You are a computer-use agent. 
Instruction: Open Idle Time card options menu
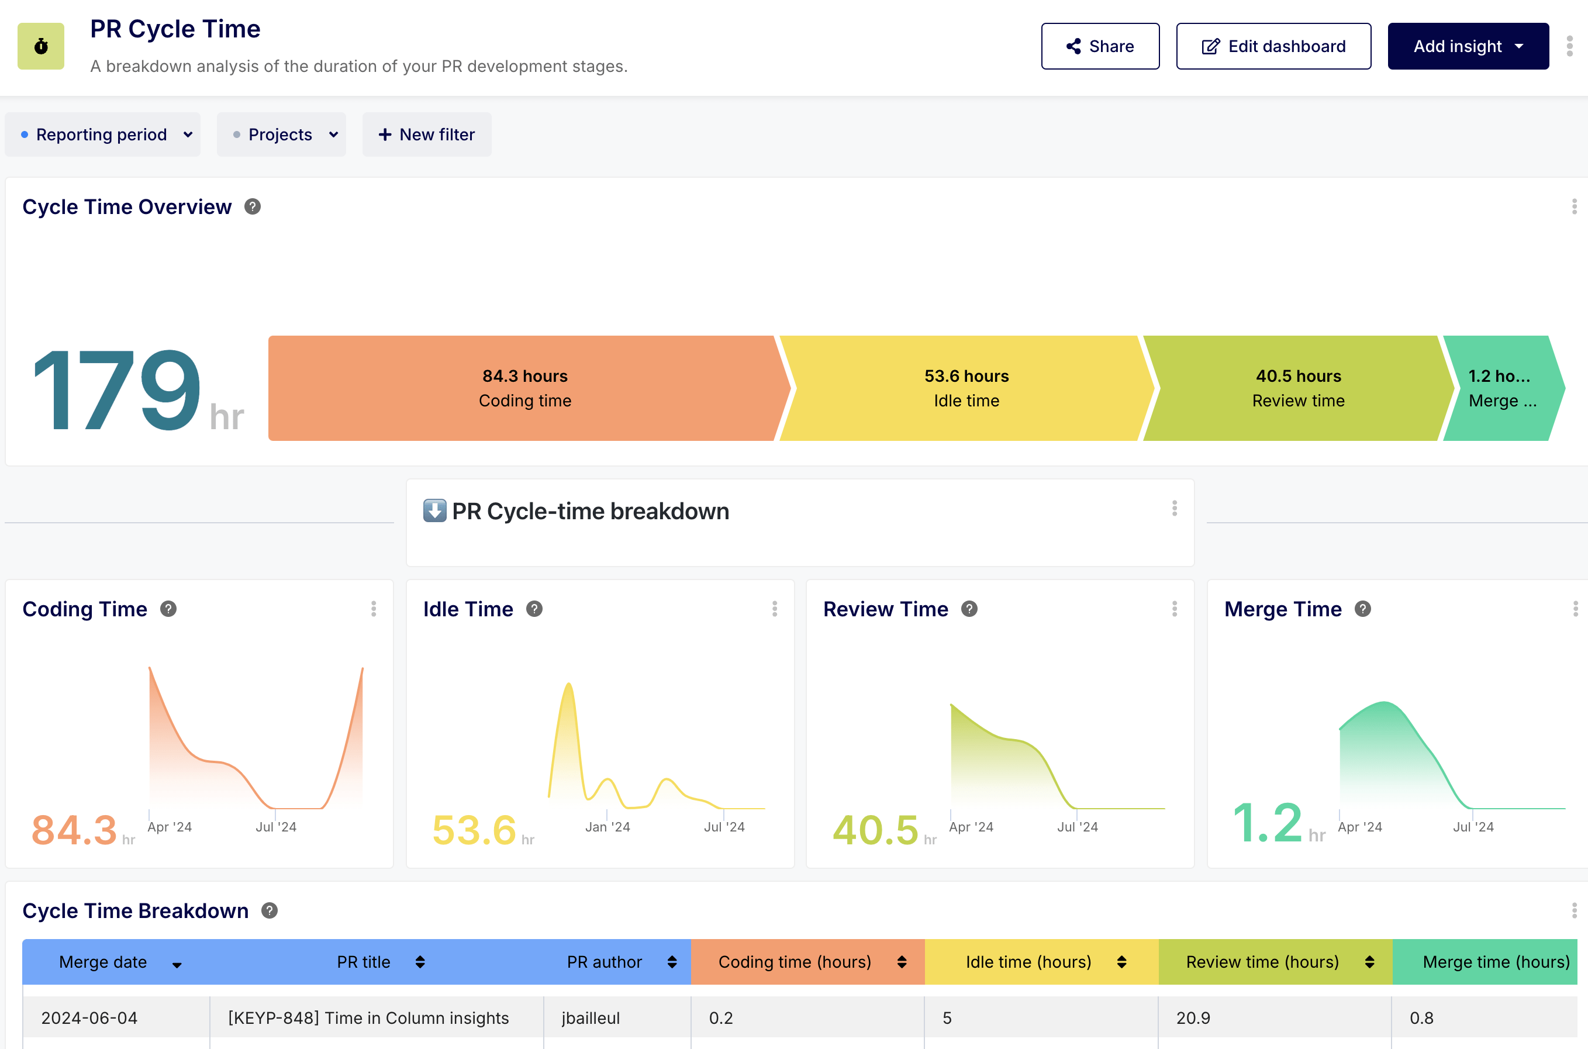[774, 609]
